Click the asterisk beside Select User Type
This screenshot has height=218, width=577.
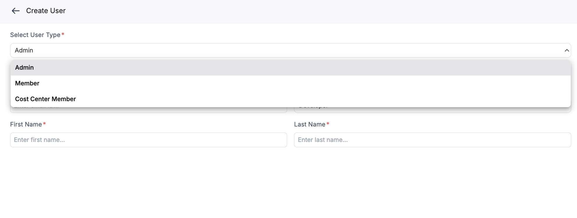[x=63, y=34]
